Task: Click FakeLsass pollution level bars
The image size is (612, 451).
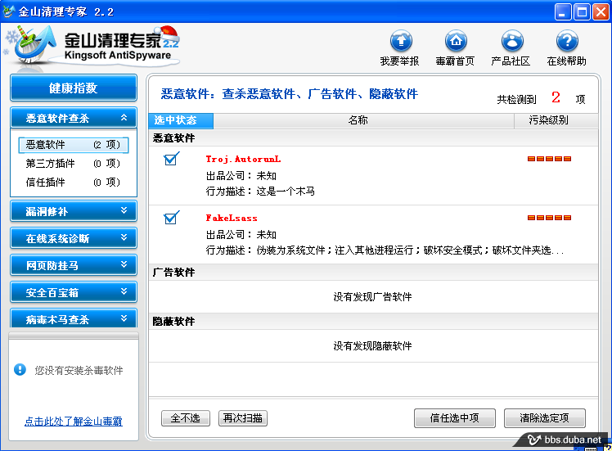Action: tap(549, 218)
